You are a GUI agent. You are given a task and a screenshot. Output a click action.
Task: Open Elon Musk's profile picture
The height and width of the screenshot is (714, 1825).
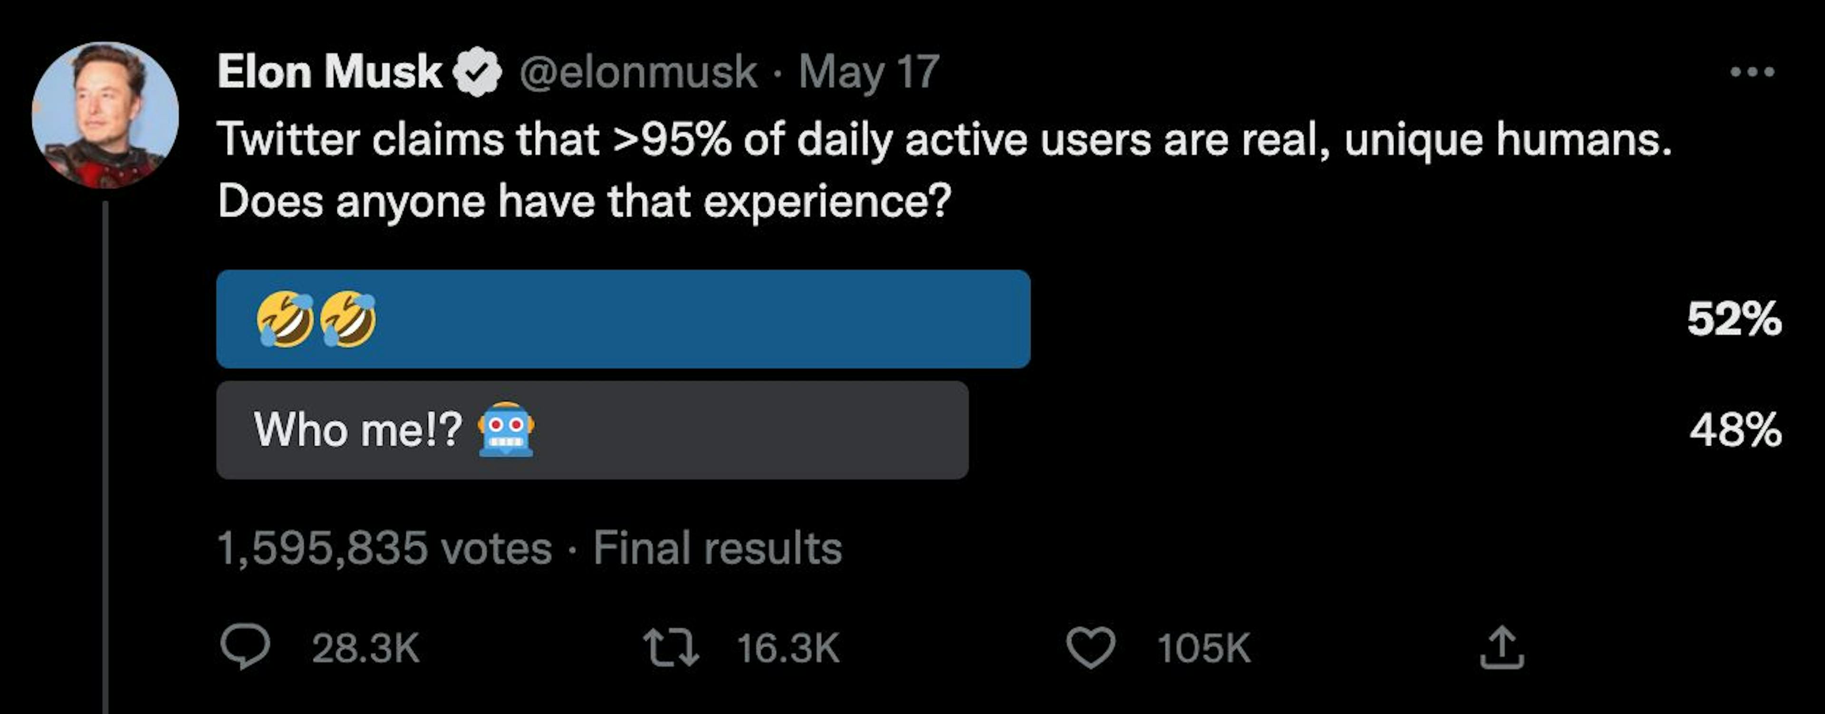tap(106, 115)
